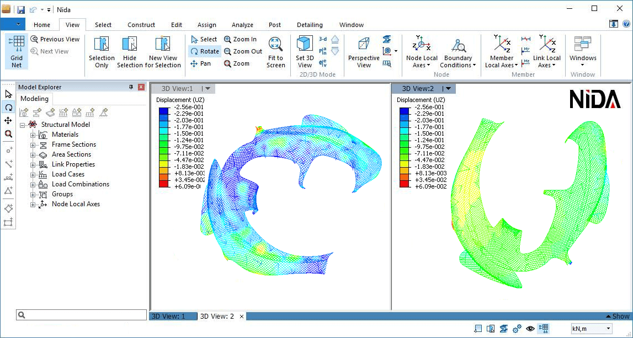Close the Model Explorer panel

(141, 87)
